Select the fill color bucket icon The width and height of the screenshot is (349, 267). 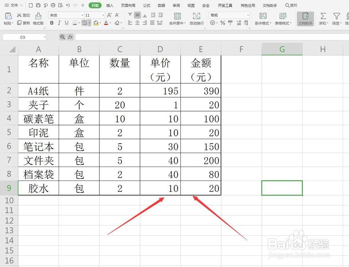pos(96,23)
